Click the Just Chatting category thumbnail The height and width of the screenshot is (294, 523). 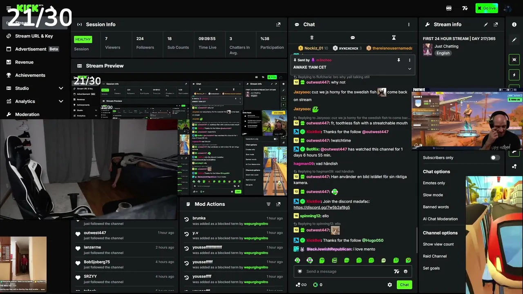tap(427, 50)
